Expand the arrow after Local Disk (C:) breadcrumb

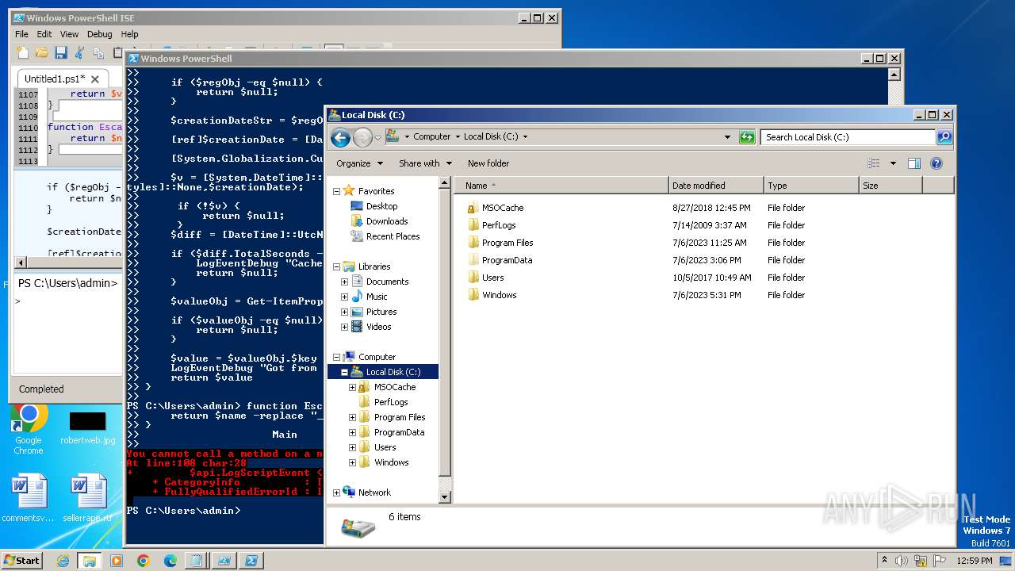[525, 136]
